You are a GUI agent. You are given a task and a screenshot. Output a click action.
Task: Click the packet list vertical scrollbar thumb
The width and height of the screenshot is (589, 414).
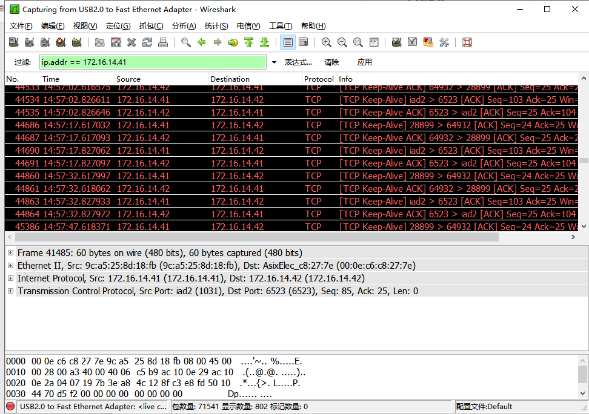(x=584, y=160)
